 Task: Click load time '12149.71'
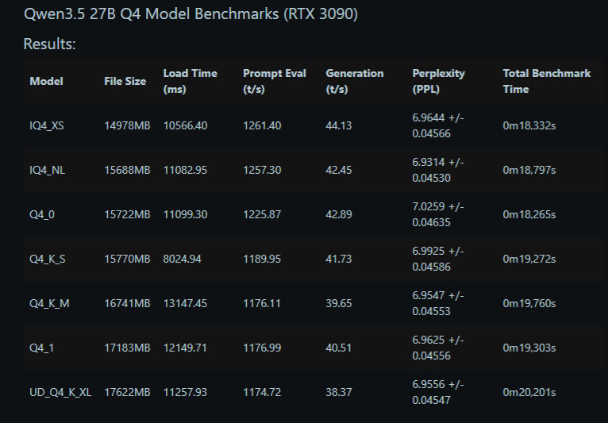point(185,348)
